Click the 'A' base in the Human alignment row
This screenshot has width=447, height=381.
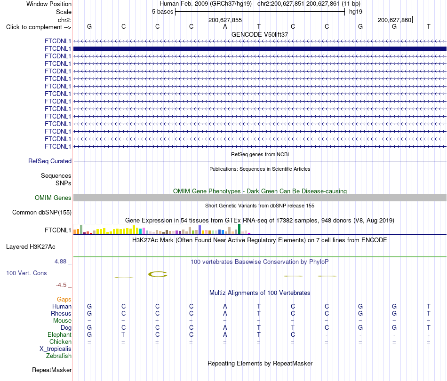(x=225, y=306)
